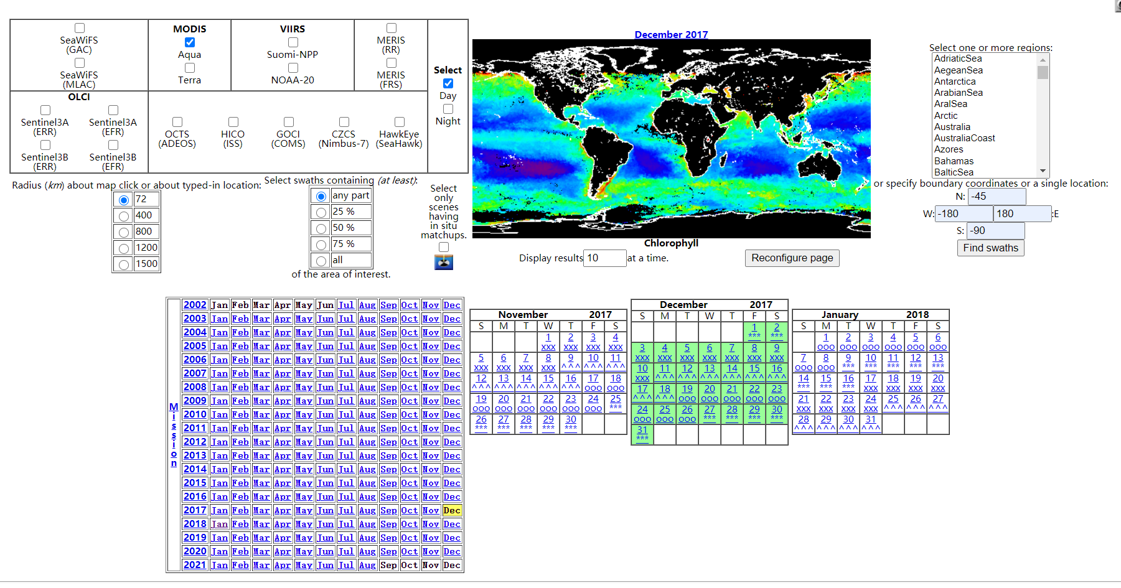Open day 25 in the November 2017 calendar

click(x=616, y=399)
